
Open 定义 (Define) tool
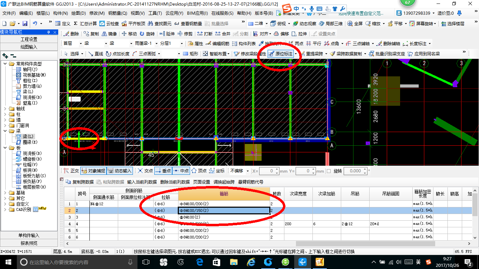[x=63, y=23]
